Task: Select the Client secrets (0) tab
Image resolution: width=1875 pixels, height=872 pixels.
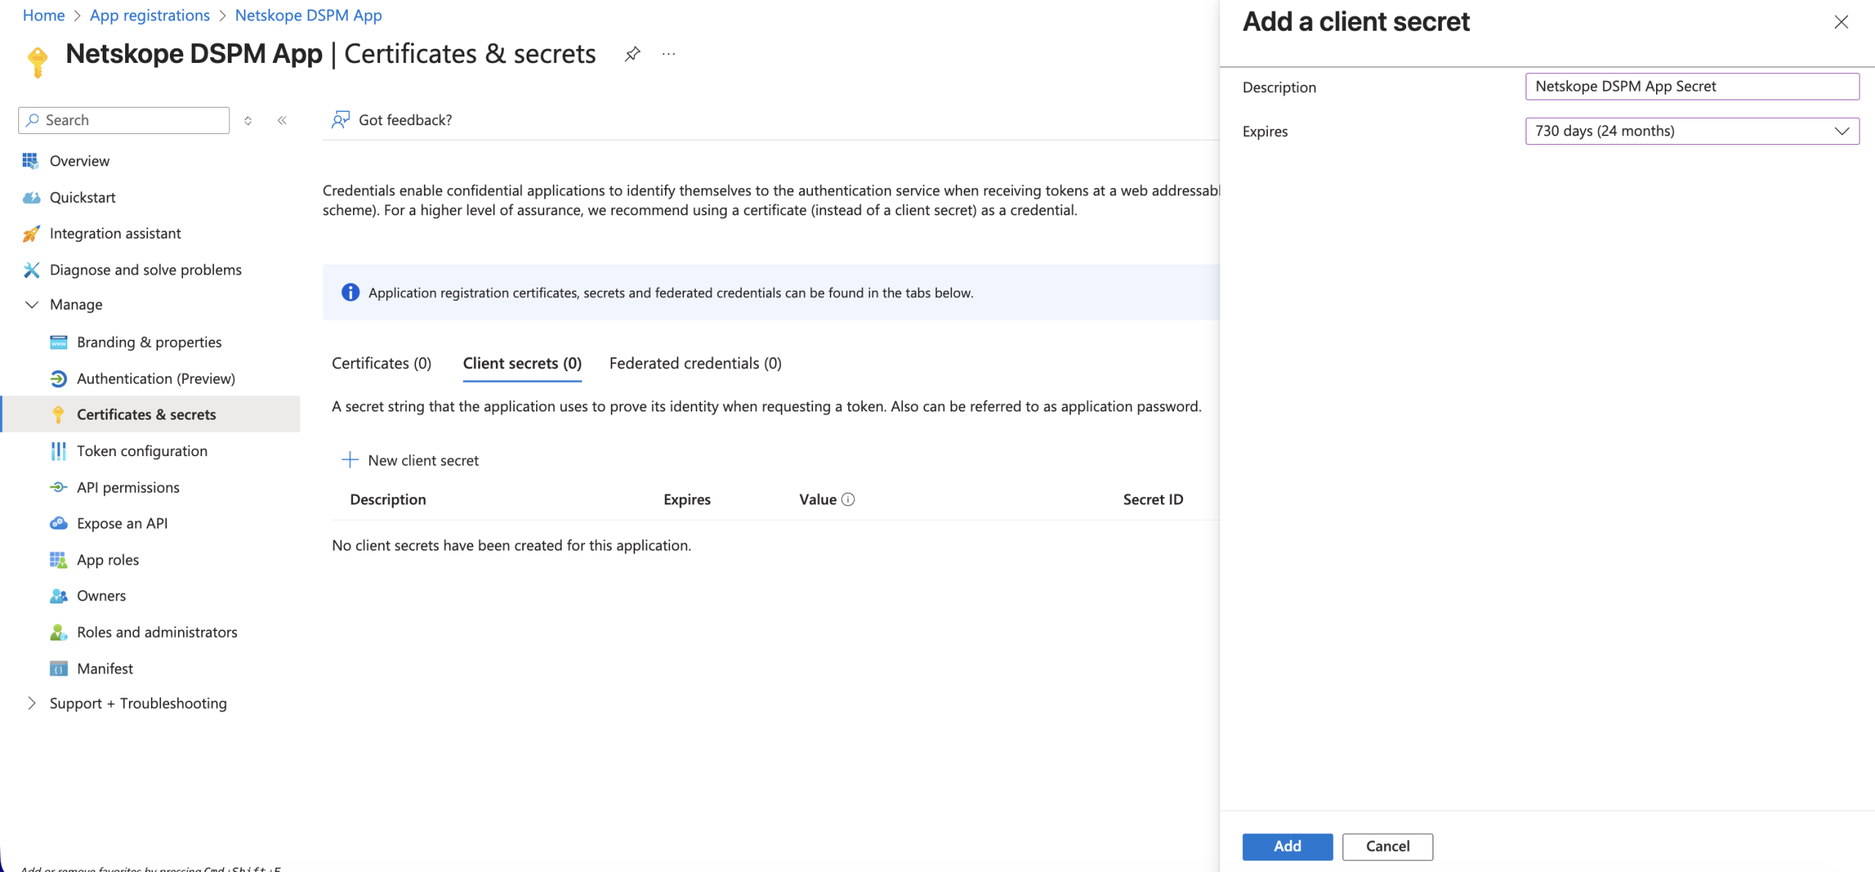Action: coord(522,363)
